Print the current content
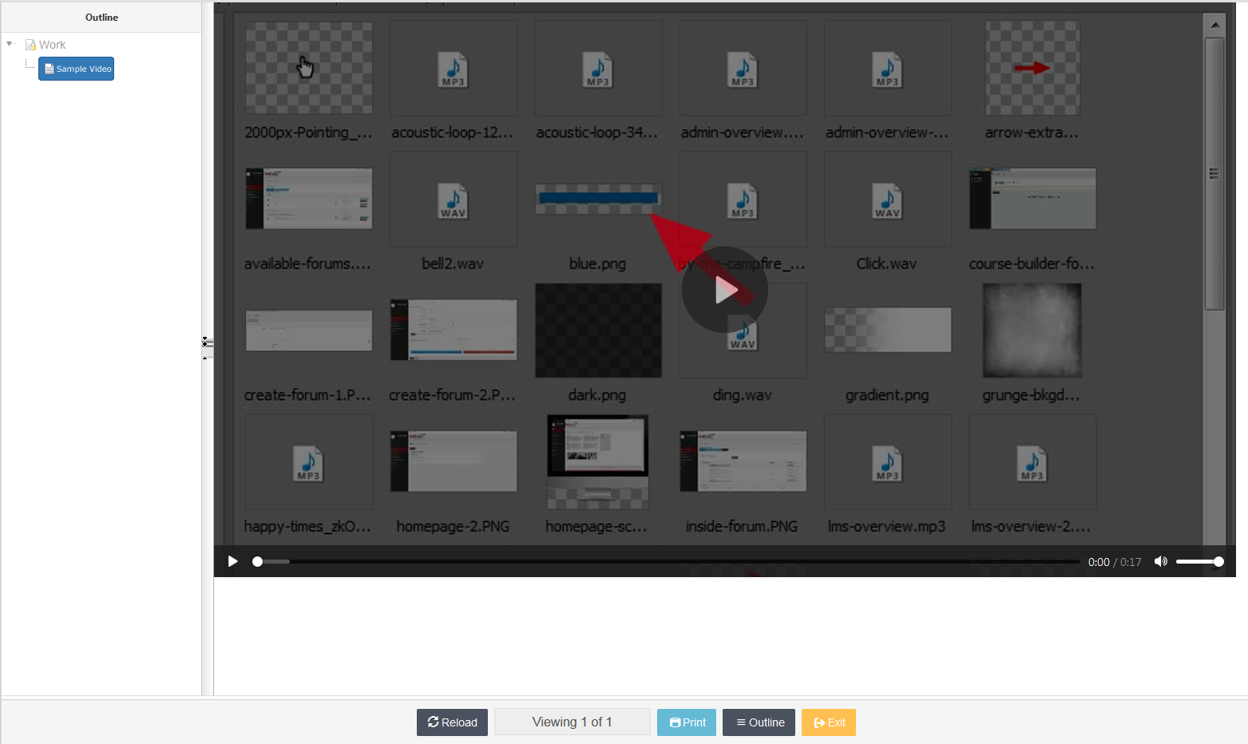Image resolution: width=1248 pixels, height=744 pixels. (x=687, y=722)
